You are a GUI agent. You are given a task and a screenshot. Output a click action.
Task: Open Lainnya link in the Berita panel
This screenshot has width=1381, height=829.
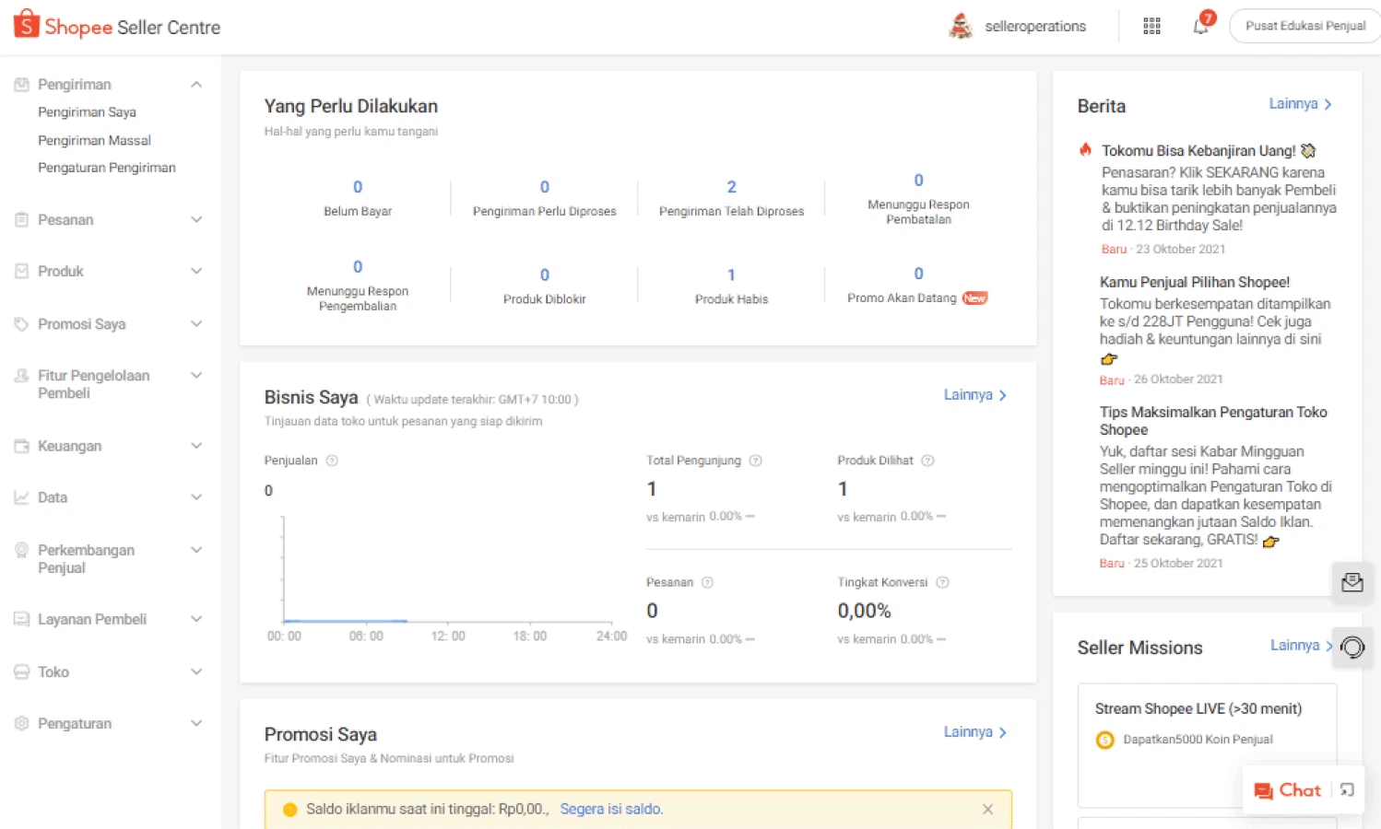[x=1300, y=104]
